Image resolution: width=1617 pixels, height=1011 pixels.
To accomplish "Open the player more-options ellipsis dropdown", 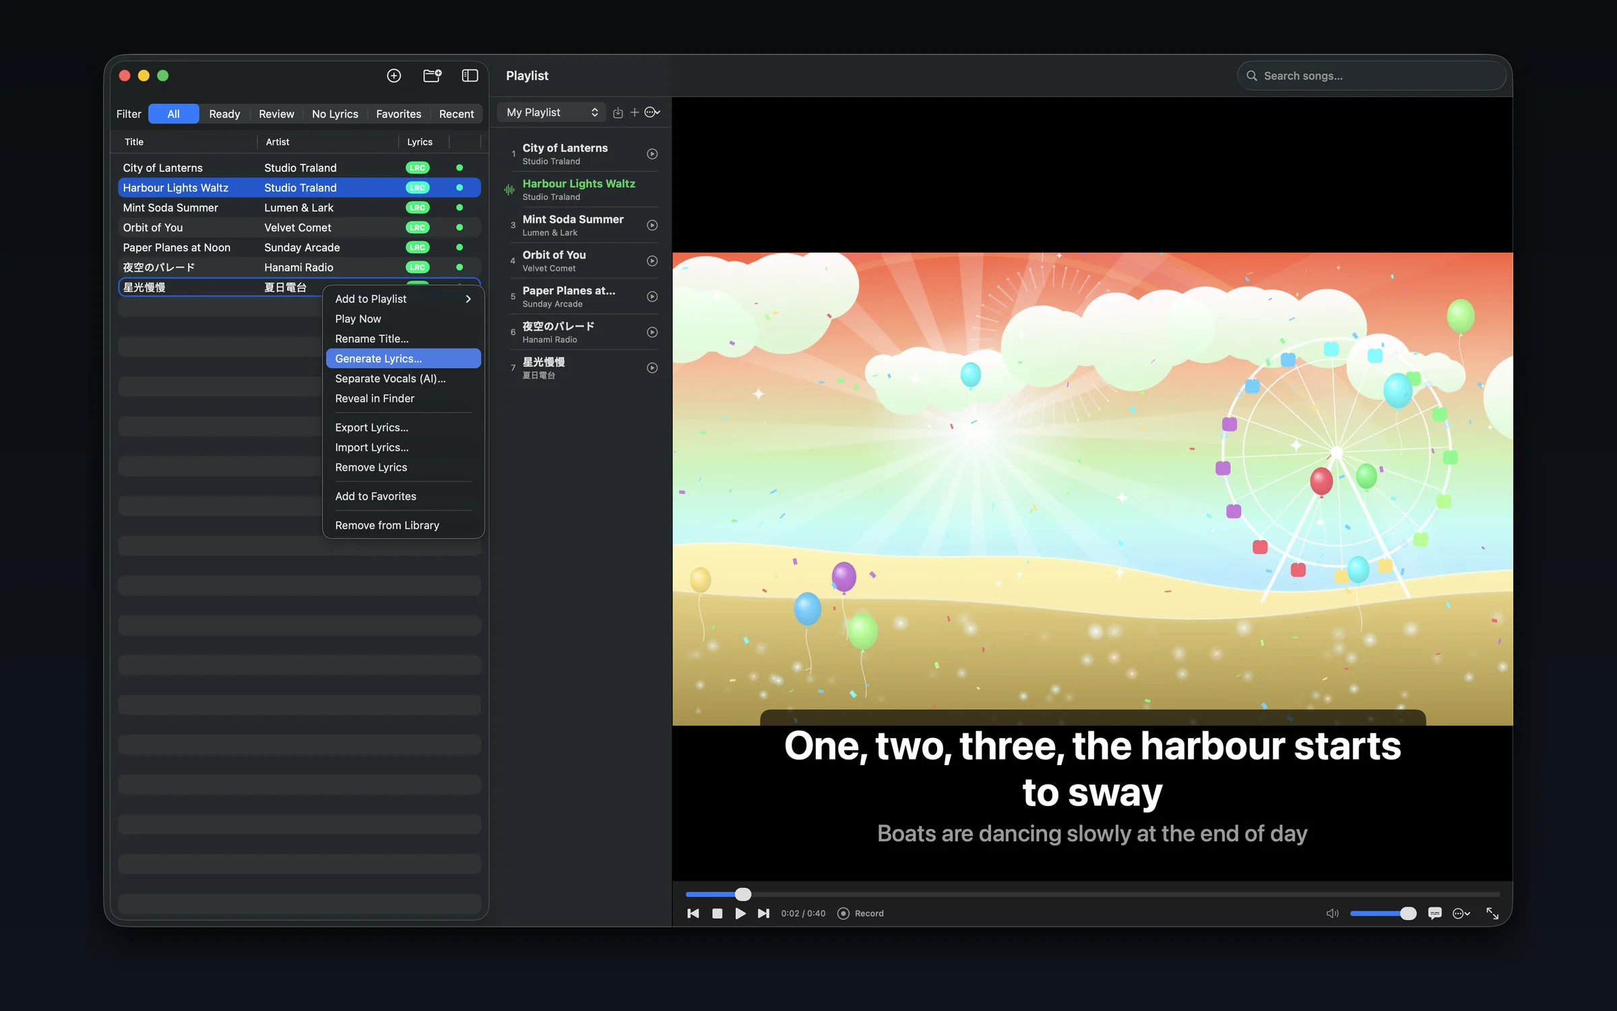I will click(1461, 913).
